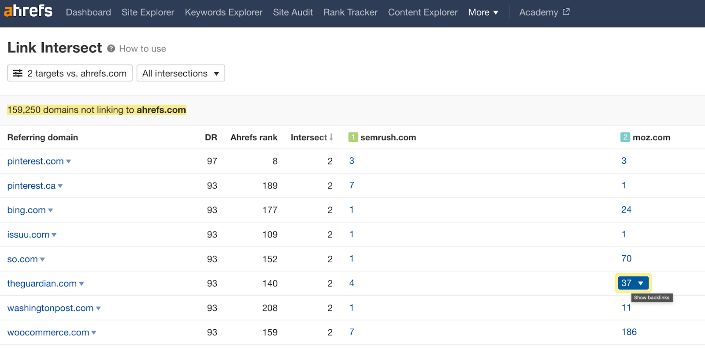705x349 pixels.
Task: Open the More menu dropdown
Action: [x=483, y=12]
